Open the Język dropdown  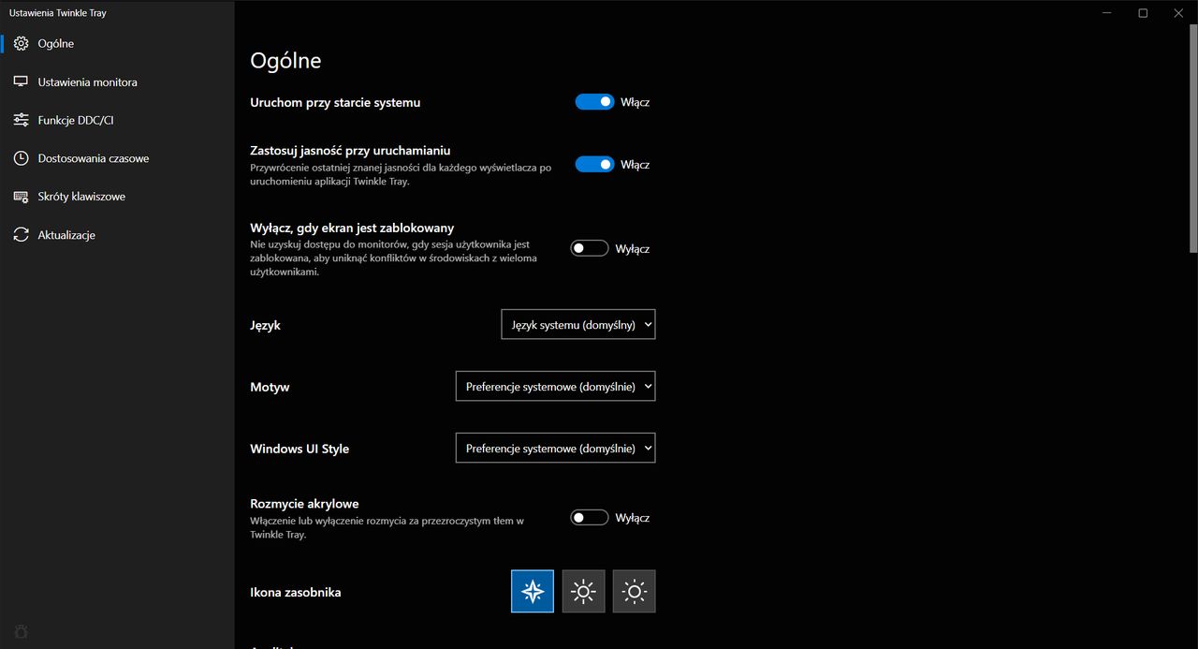click(x=578, y=324)
